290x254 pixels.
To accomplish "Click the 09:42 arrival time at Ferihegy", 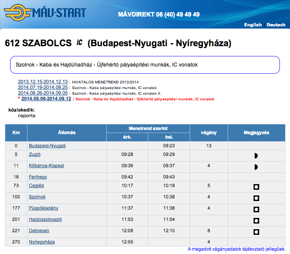I will tap(127, 177).
